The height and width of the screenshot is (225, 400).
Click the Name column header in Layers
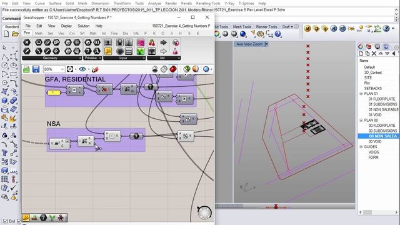point(364,61)
